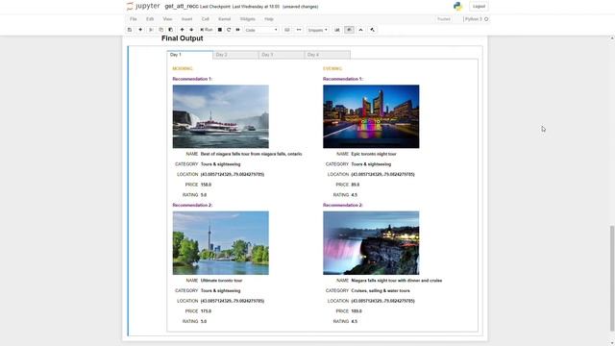Open the File menu

tap(134, 19)
